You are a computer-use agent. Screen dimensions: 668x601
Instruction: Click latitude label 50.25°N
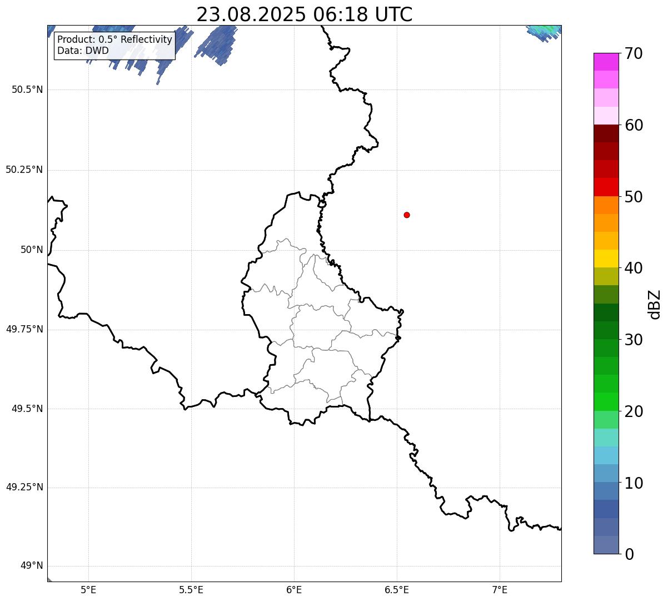24,170
